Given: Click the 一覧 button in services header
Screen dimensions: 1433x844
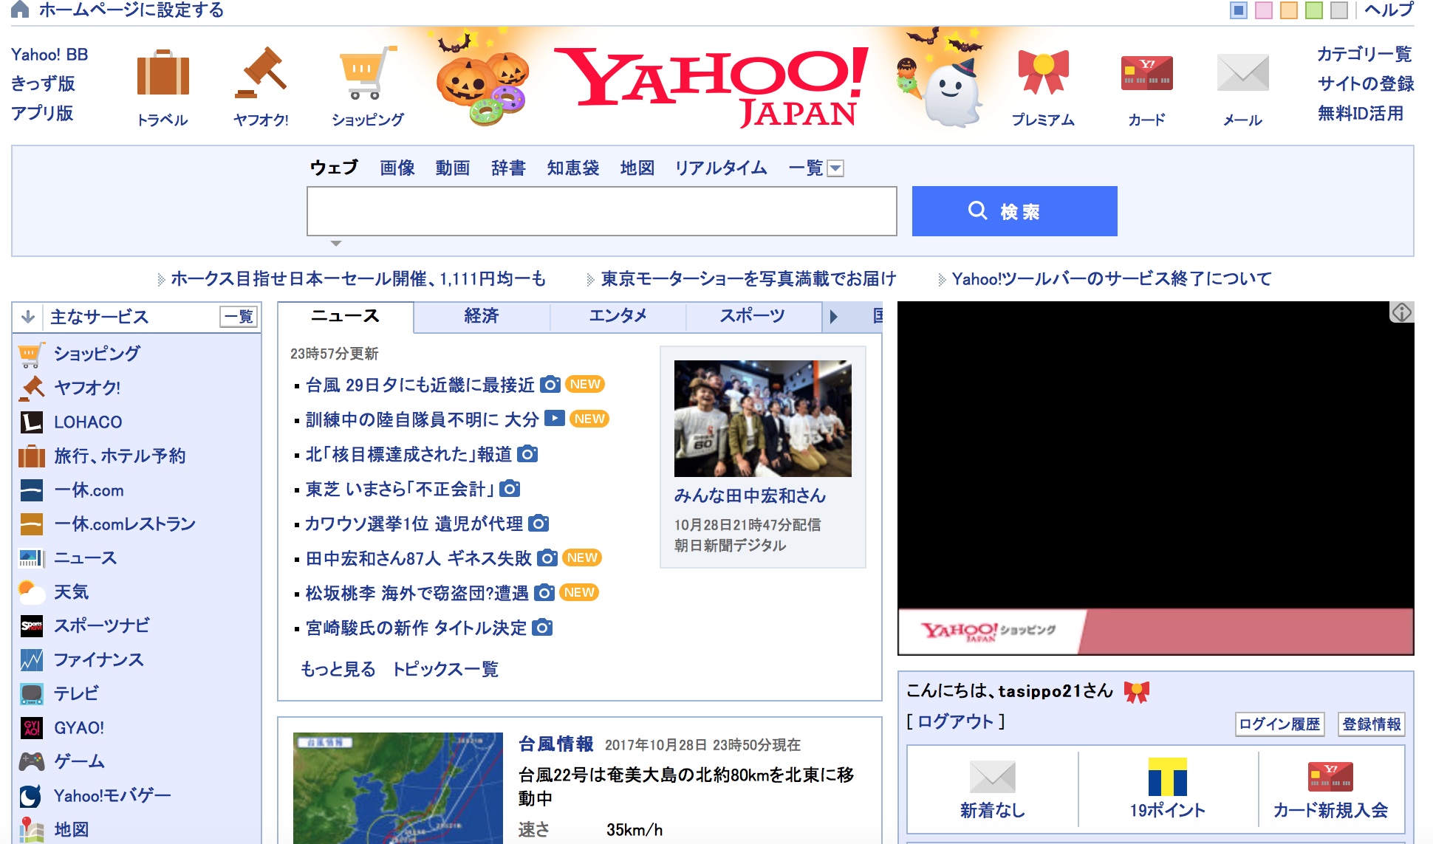Looking at the screenshot, I should (239, 317).
